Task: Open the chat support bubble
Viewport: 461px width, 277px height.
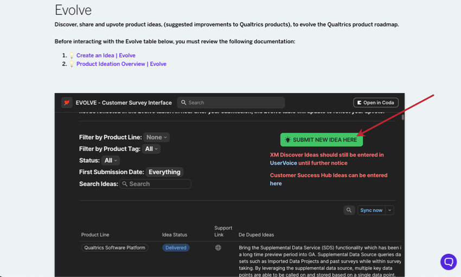Action: point(449,262)
